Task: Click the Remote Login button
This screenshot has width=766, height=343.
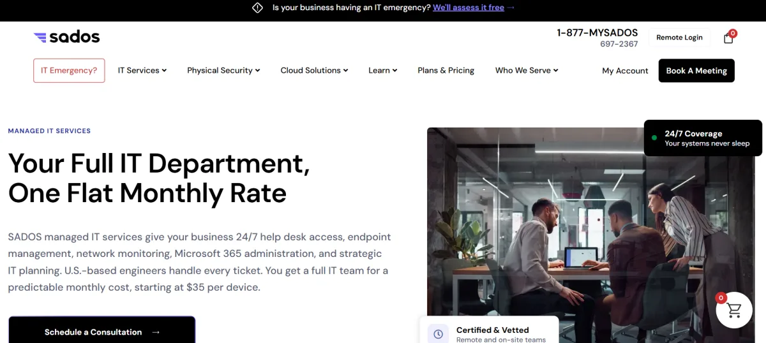Action: [x=679, y=38]
